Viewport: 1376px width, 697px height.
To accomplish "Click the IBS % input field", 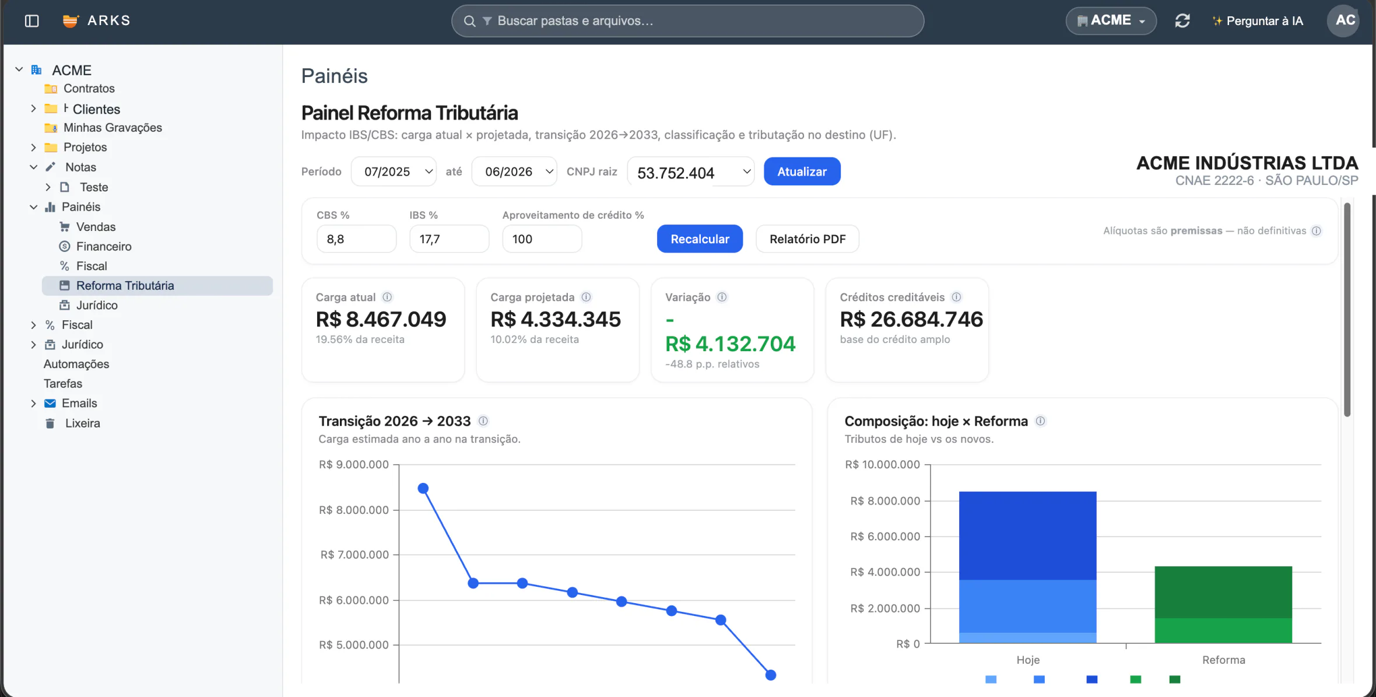I will click(450, 239).
